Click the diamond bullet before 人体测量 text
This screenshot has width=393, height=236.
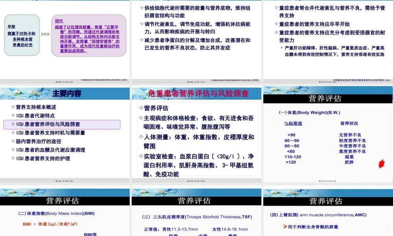tap(141, 137)
